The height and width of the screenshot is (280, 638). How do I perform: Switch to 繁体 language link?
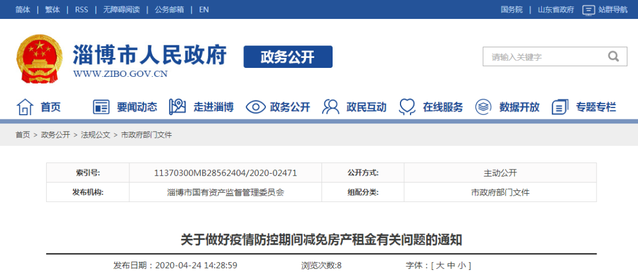pos(53,10)
